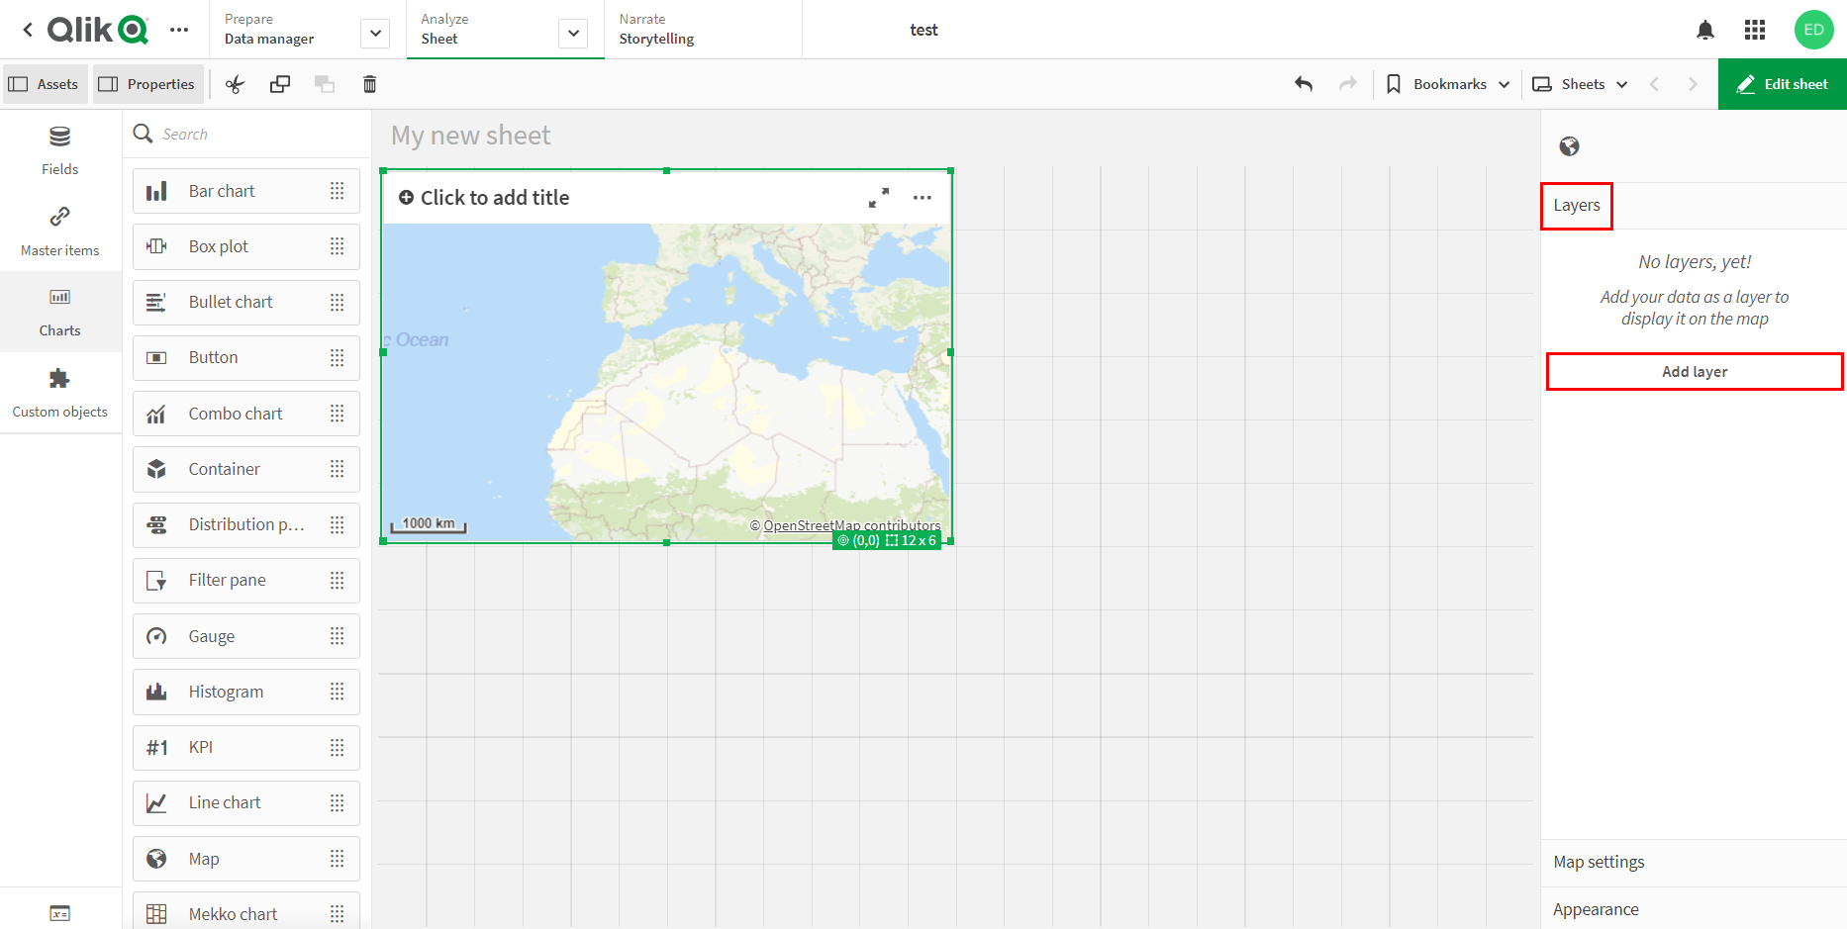Toggle the Assets panel
Screen dimensions: 1847x929
pos(45,84)
